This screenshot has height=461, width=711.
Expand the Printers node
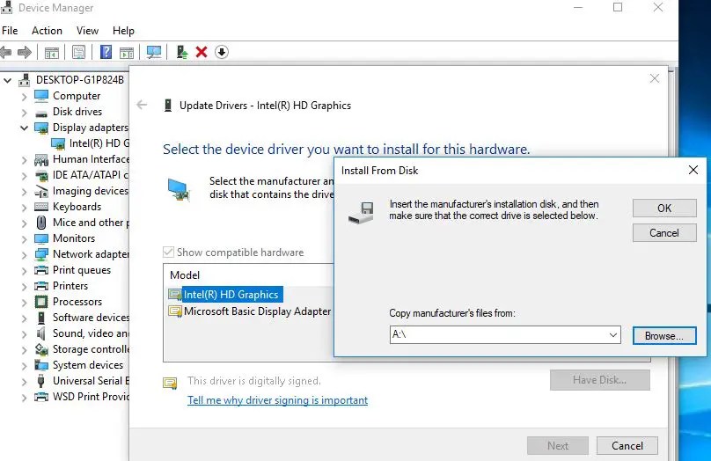coord(25,287)
